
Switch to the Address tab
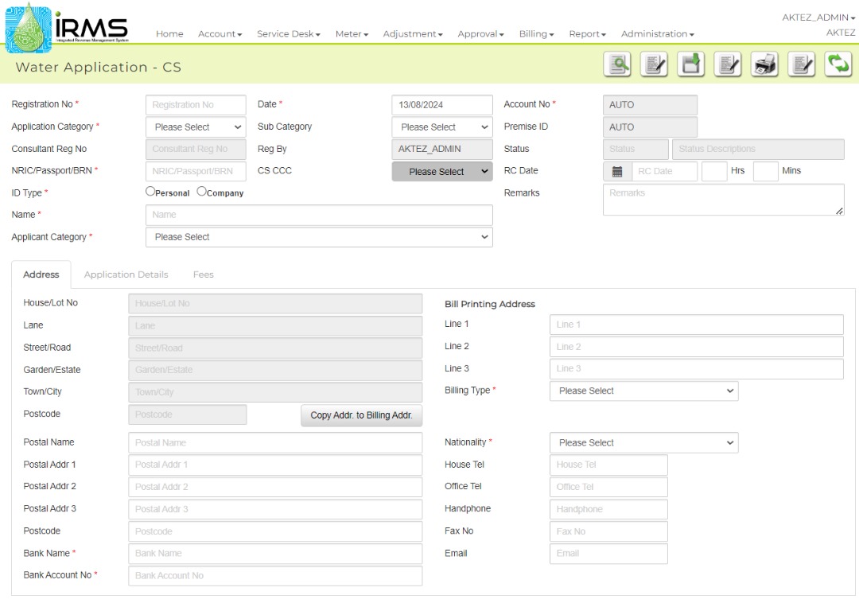point(41,274)
